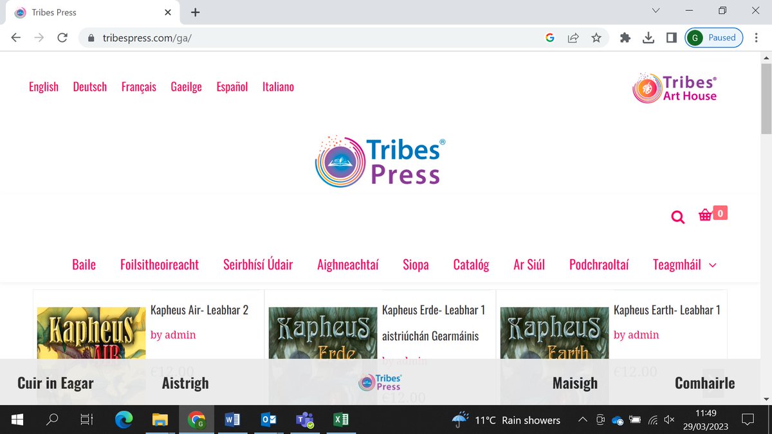772x434 pixels.
Task: Click Cuir in Eagar in footer bar
Action: (x=55, y=383)
